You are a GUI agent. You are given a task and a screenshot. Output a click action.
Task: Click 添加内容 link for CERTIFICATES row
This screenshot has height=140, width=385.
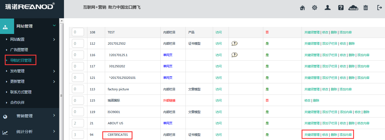pos(346,135)
